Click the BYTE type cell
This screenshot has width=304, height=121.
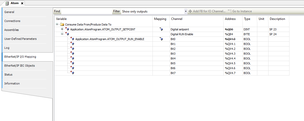click(250, 34)
